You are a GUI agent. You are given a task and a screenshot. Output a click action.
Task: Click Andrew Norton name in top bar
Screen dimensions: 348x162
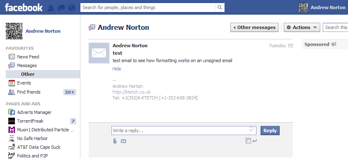point(328,7)
